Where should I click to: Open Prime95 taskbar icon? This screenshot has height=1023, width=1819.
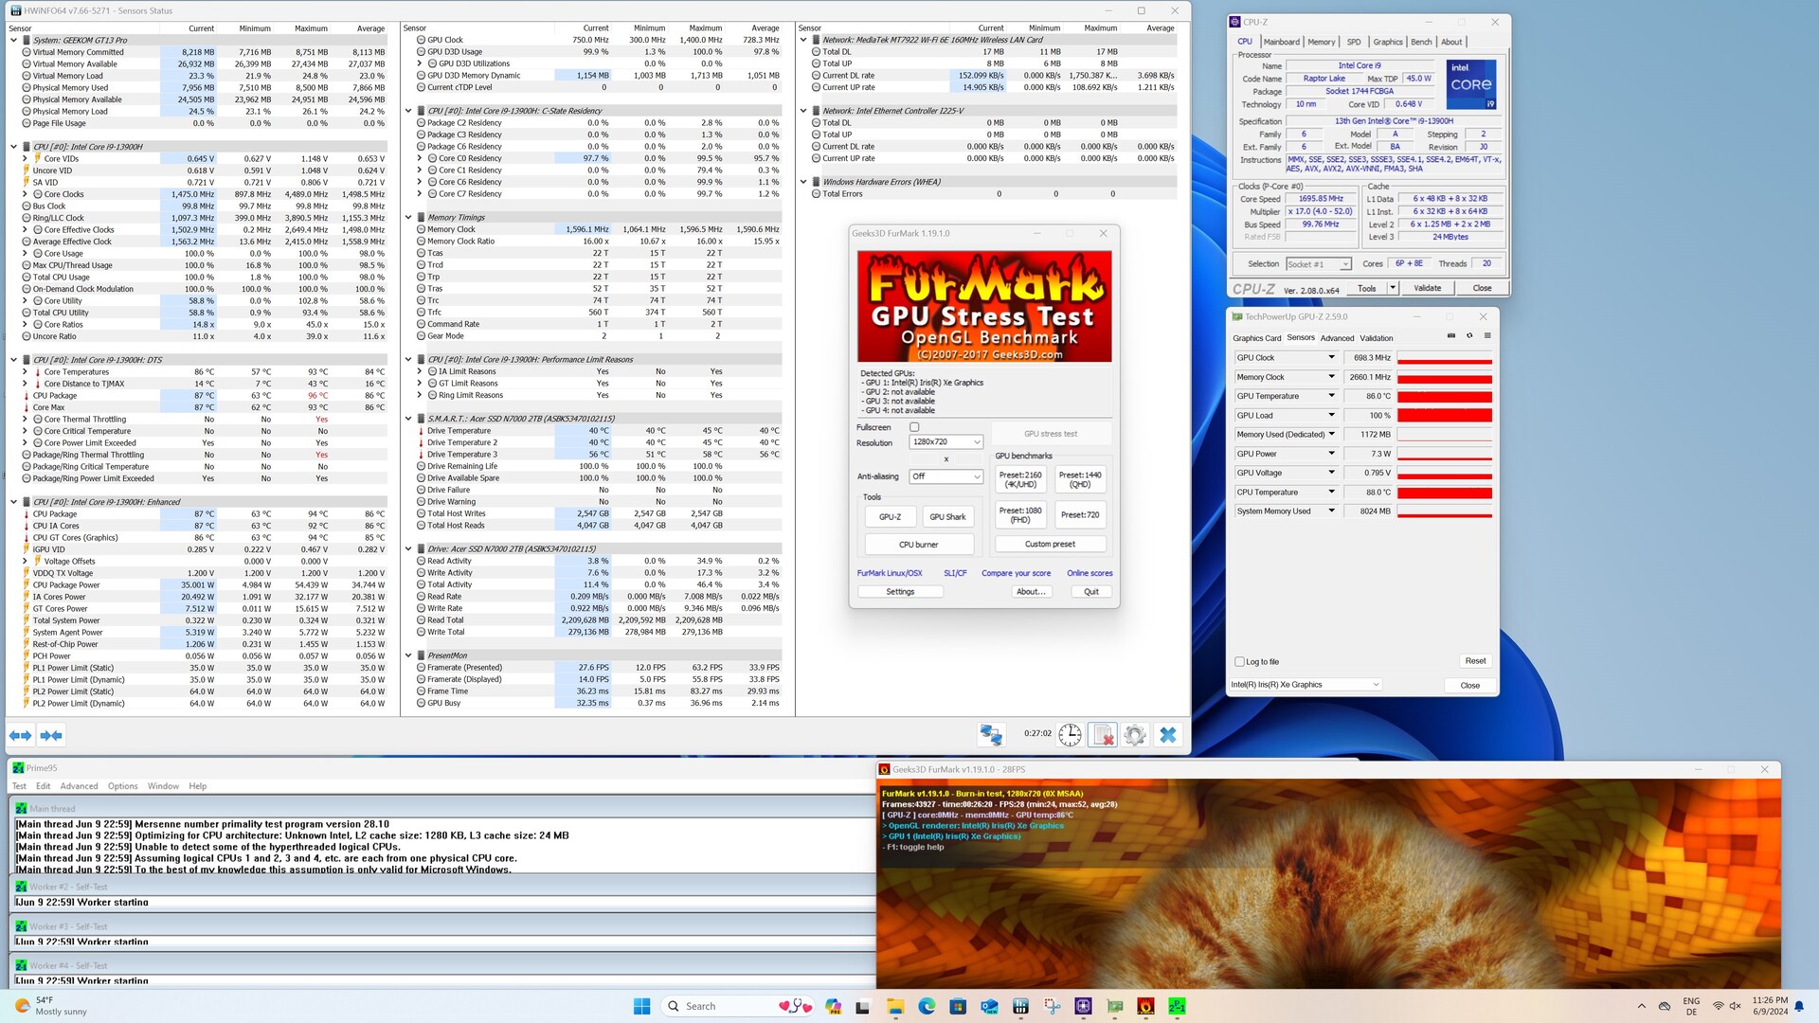[1177, 1006]
